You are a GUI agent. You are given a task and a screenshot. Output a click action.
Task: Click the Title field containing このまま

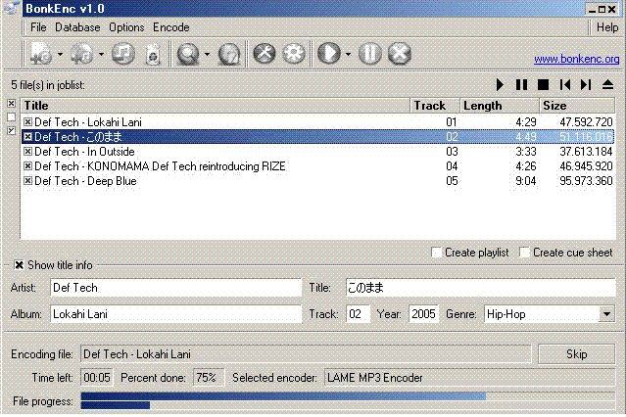point(481,288)
